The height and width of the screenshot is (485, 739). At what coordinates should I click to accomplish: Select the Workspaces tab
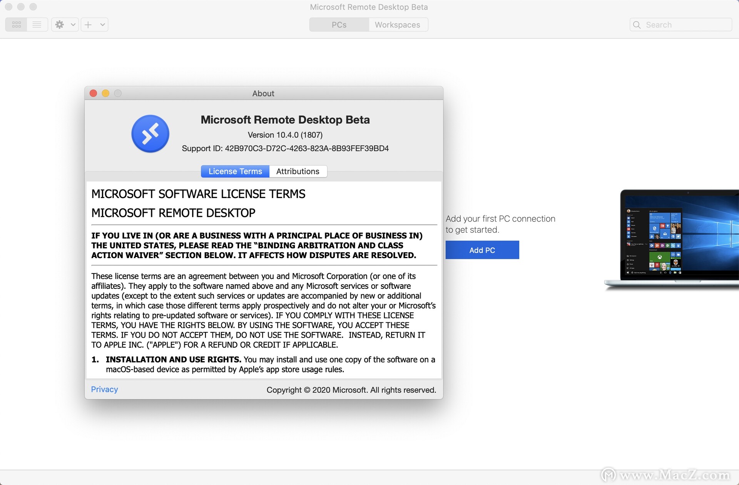pyautogui.click(x=398, y=25)
